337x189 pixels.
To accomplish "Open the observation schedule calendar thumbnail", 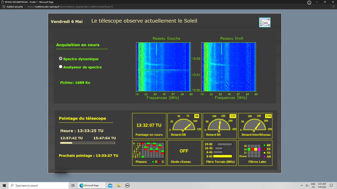I will click(x=265, y=22).
